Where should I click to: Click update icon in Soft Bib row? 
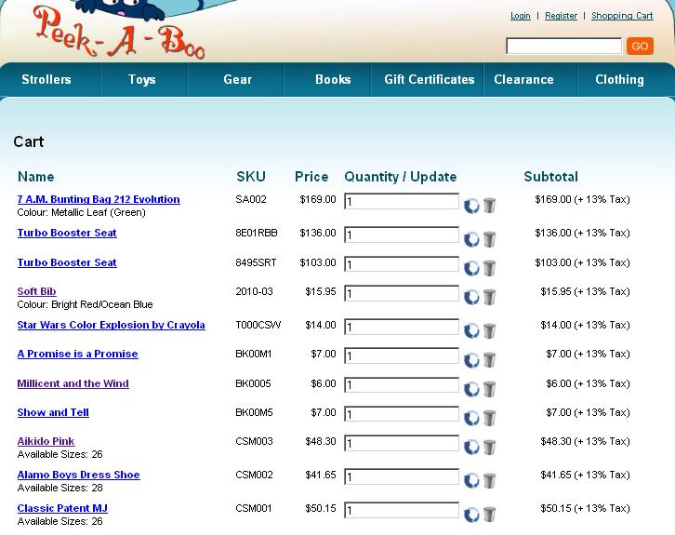[x=471, y=297]
